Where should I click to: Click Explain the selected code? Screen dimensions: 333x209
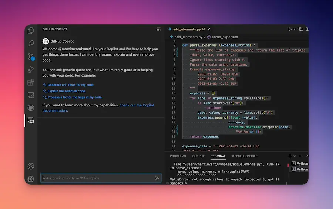(67, 91)
